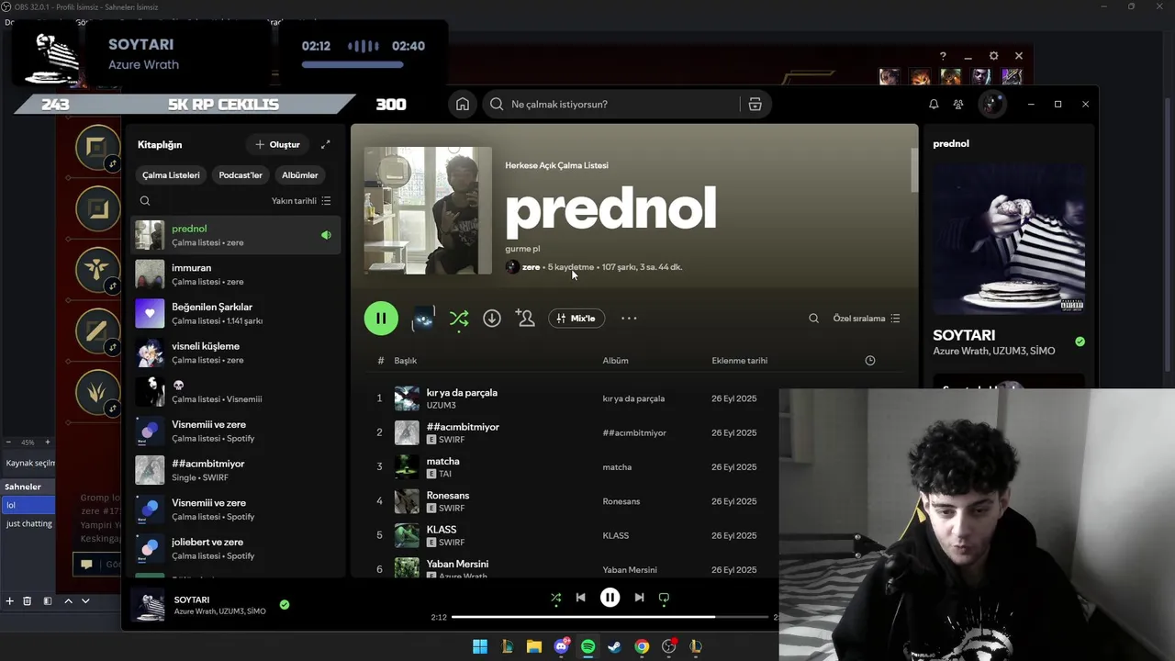Filter library by Albümler

tap(300, 175)
